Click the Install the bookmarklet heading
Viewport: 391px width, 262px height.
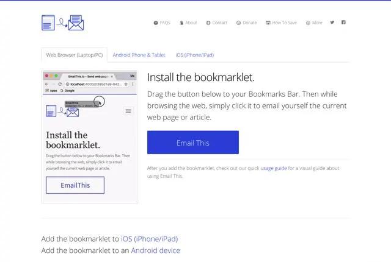(x=201, y=77)
